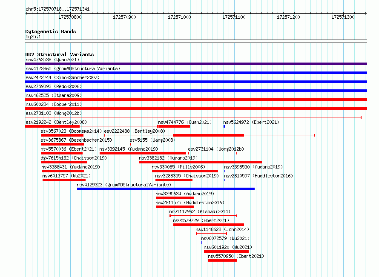Click dgv7615n152 (Chaisson2019) label
The height and width of the screenshot is (277, 379).
74,158
